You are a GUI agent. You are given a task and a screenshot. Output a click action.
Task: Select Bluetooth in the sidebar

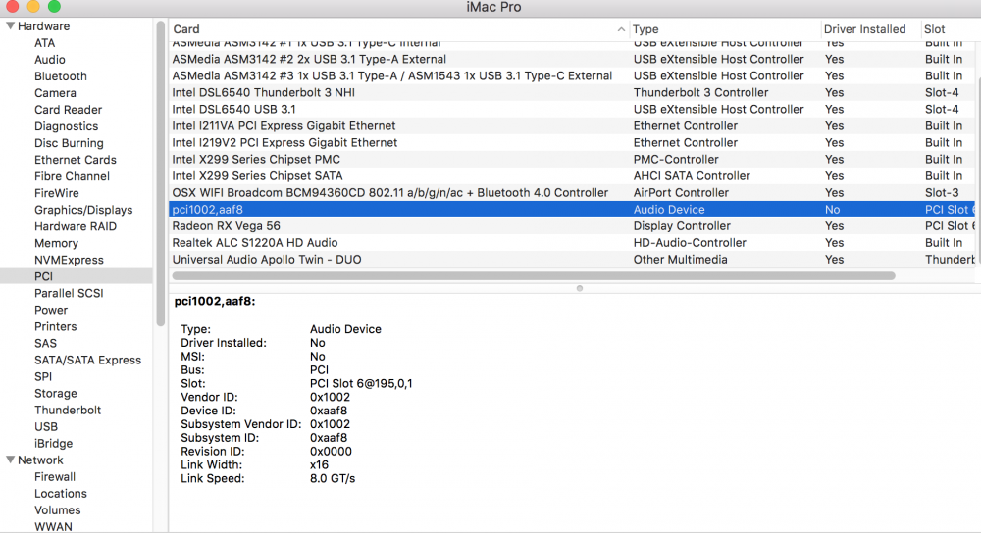tap(61, 76)
